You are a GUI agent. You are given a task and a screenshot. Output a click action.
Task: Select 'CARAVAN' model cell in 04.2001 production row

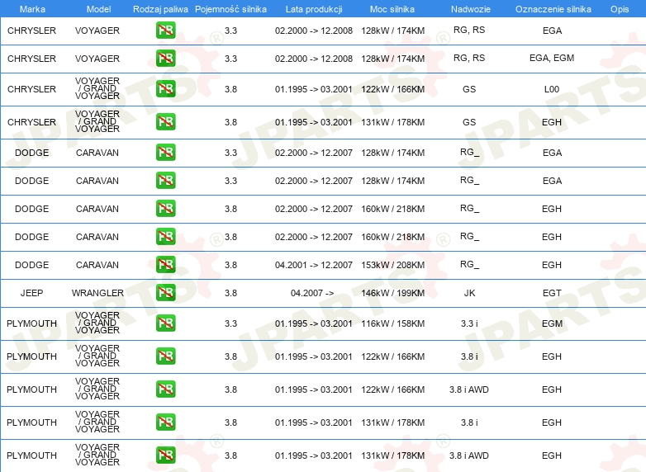97,265
